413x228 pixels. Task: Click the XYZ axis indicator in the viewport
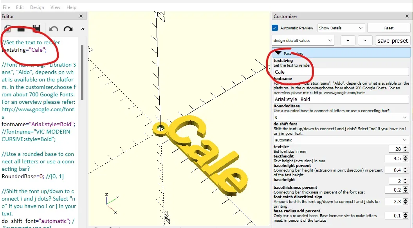112,203
